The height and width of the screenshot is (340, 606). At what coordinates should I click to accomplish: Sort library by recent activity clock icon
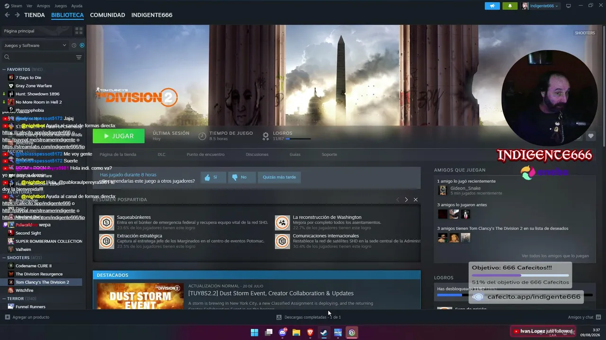pyautogui.click(x=74, y=45)
